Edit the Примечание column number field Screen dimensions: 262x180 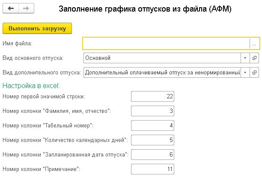tap(153, 169)
